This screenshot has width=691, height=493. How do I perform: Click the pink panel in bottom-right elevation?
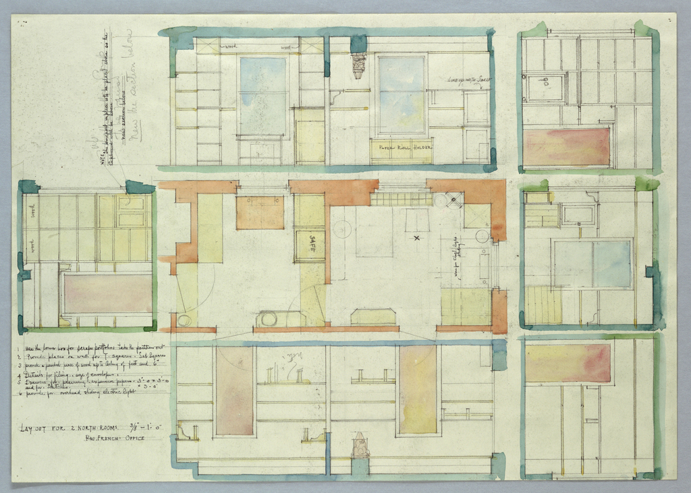coord(568,363)
